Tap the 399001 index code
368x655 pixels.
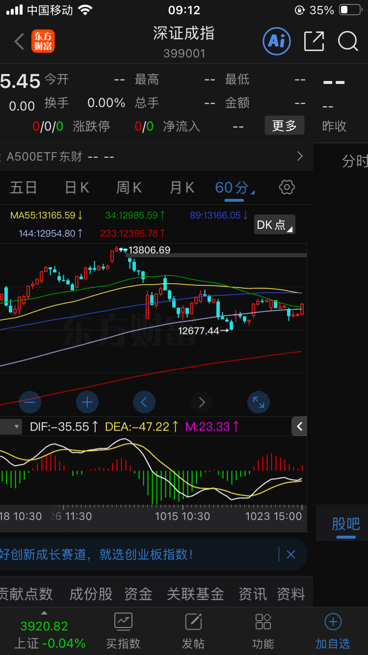pyautogui.click(x=184, y=53)
